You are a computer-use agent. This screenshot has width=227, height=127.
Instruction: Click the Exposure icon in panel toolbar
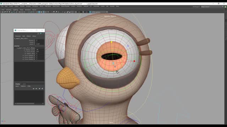[76, 12]
